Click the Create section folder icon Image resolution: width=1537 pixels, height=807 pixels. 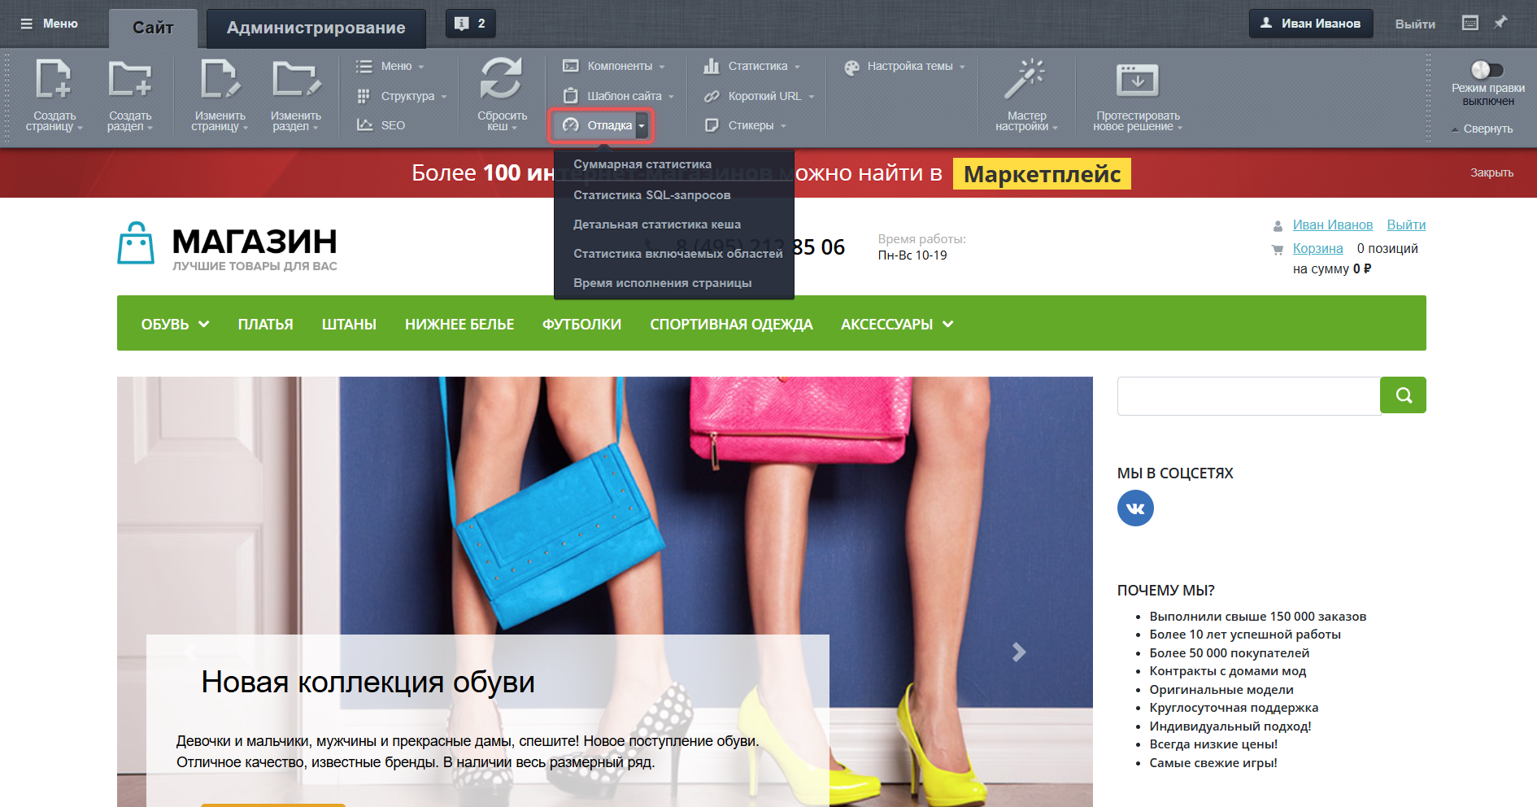130,80
